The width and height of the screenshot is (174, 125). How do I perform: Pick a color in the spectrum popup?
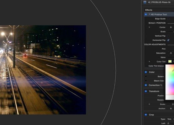(x=170, y=80)
